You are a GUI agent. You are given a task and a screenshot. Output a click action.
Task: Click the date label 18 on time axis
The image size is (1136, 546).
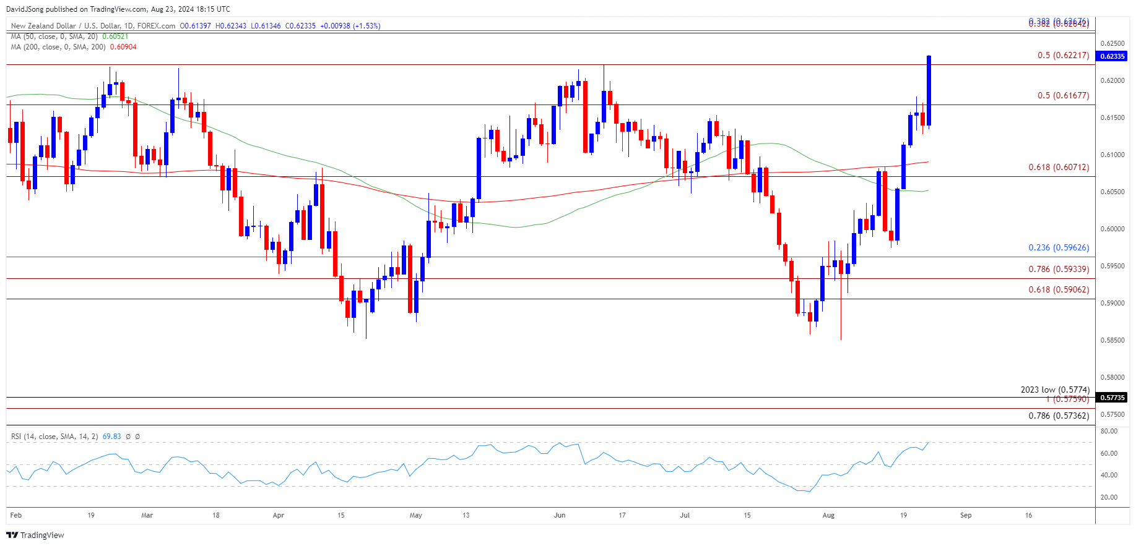click(216, 516)
